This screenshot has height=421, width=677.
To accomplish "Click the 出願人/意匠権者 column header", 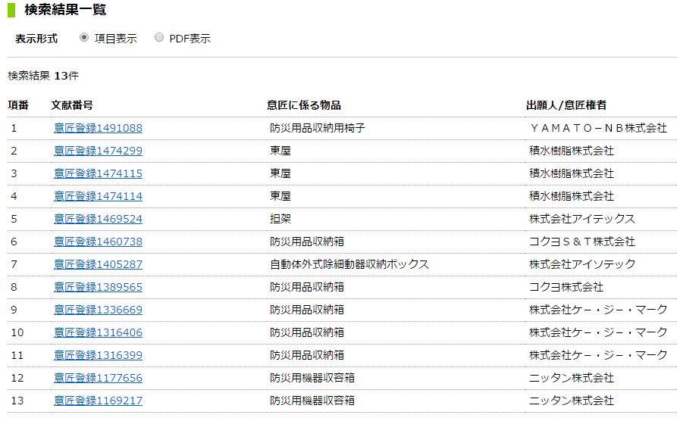I will pyautogui.click(x=566, y=105).
